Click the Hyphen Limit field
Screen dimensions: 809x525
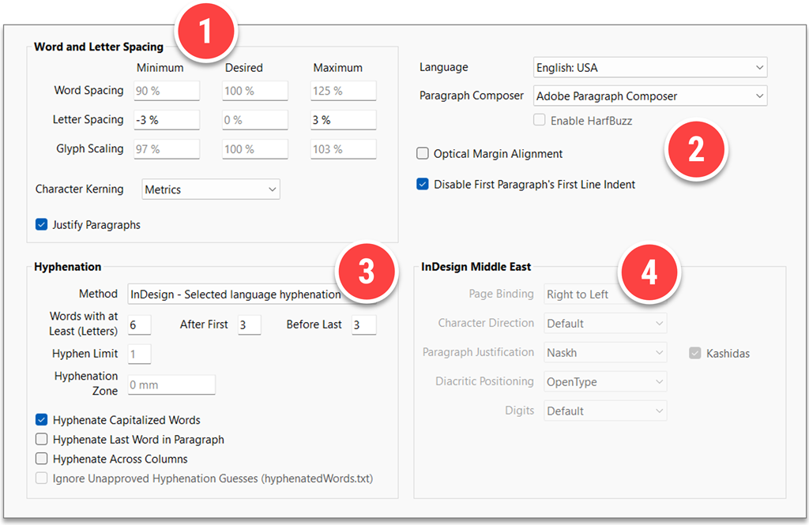click(x=139, y=354)
